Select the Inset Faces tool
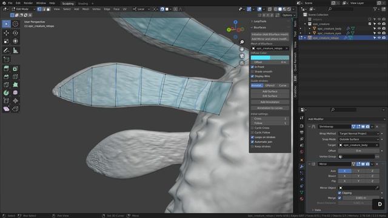The width and height of the screenshot is (388, 218). pyautogui.click(x=15, y=68)
